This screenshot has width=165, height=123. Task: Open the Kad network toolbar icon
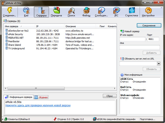[x=26, y=10]
